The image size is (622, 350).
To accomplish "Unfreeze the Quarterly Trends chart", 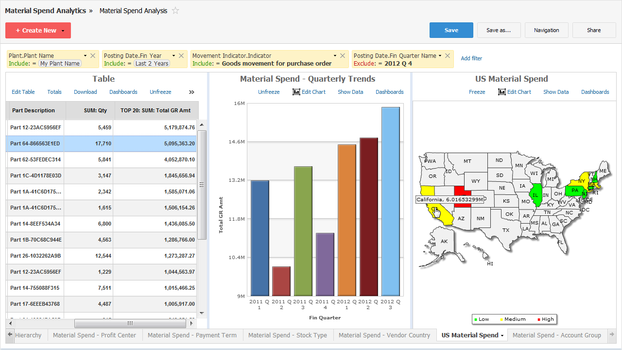I will 269,92.
